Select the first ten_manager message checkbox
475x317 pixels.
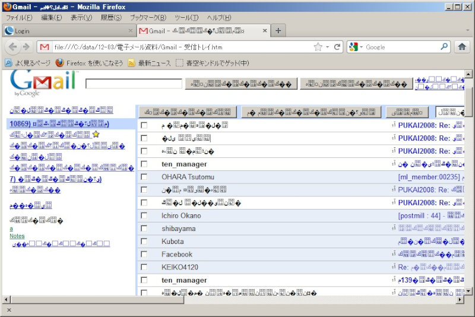[x=144, y=164]
